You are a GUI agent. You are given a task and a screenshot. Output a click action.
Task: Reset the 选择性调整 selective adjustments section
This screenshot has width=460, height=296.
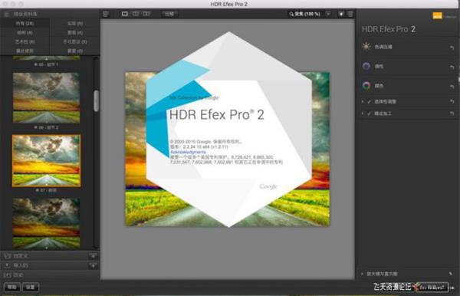452,101
